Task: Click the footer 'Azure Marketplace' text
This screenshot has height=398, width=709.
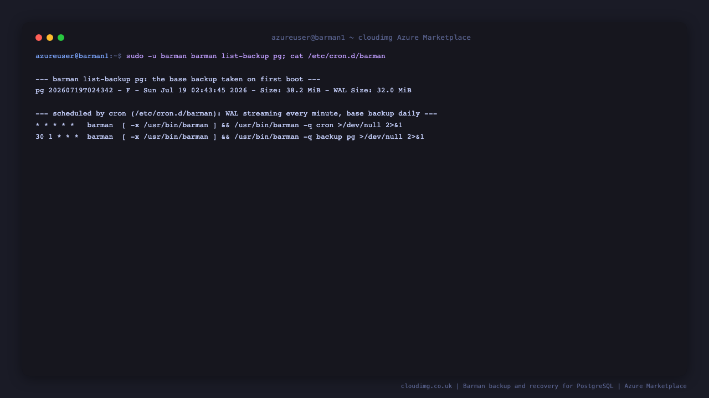Action: tap(656, 386)
